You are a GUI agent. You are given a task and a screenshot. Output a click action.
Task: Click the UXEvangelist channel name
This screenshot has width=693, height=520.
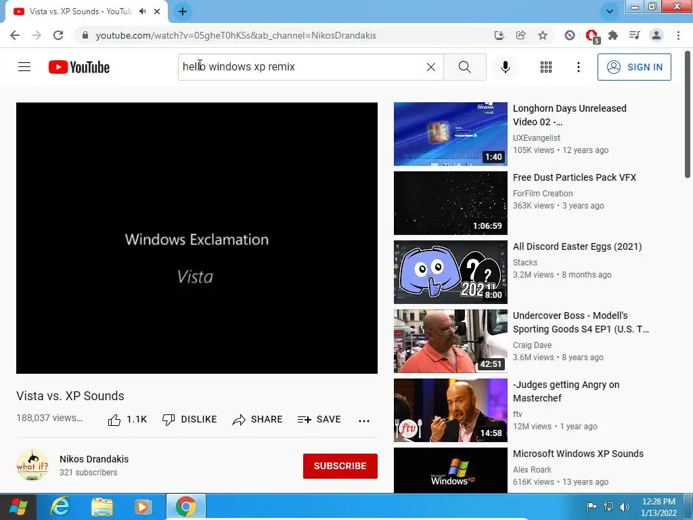click(536, 138)
